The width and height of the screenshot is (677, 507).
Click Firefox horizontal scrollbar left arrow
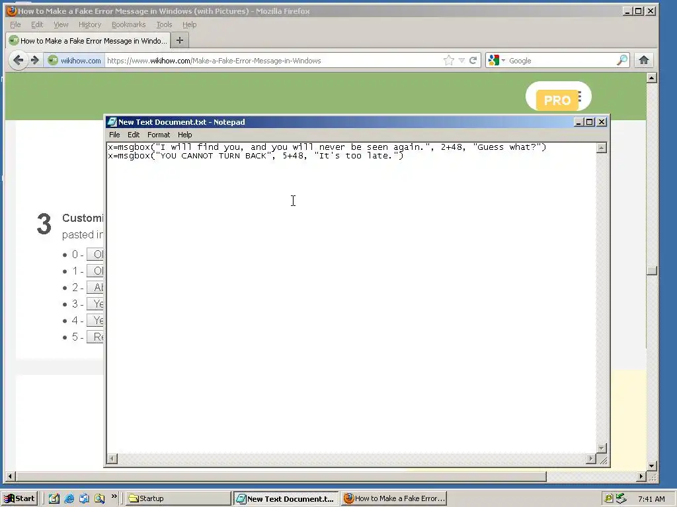click(10, 477)
